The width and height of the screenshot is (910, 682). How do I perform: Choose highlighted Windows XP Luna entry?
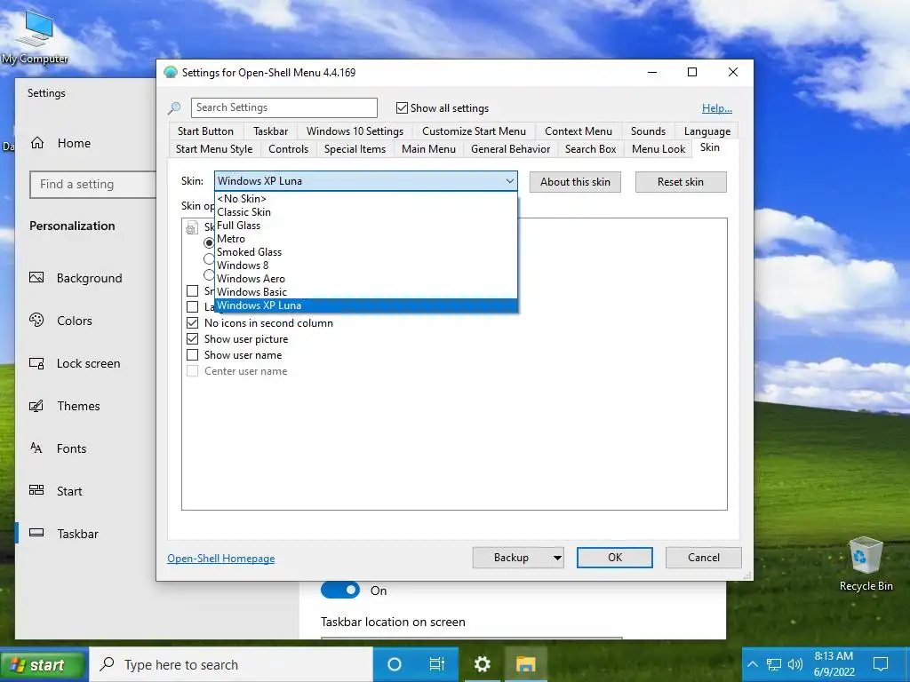click(x=365, y=305)
